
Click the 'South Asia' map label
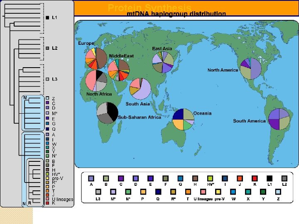[x=137, y=104]
